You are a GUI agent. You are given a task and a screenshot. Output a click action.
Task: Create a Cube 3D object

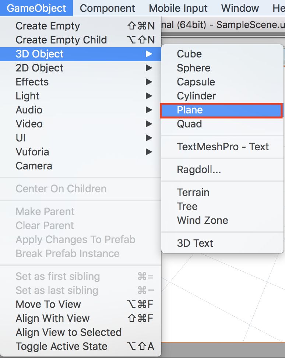(x=189, y=54)
